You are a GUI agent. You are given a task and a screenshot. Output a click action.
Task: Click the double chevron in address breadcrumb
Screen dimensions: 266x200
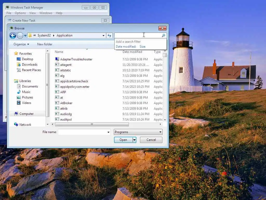[35, 35]
